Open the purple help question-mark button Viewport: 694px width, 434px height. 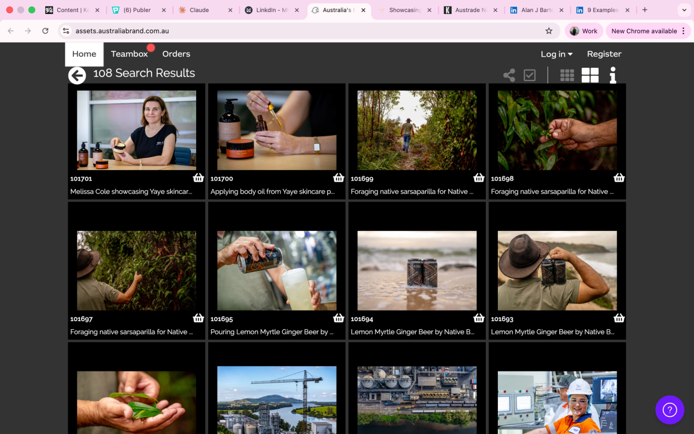click(x=670, y=410)
